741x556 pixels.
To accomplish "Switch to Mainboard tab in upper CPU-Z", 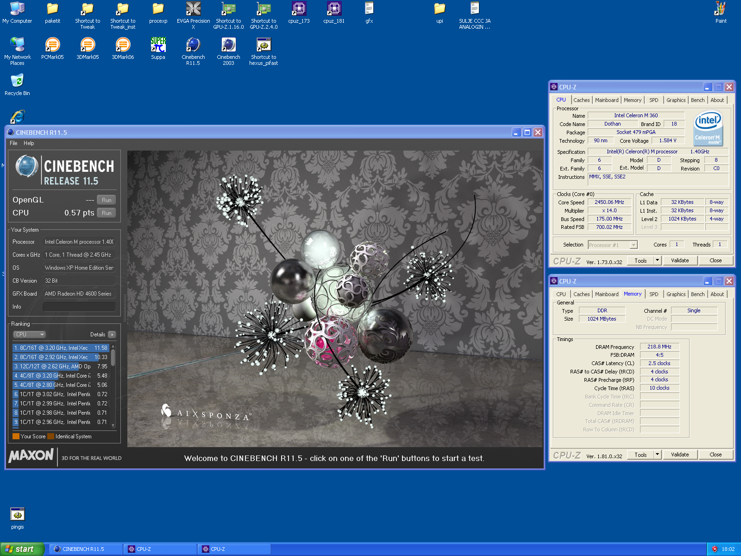I will pos(607,100).
